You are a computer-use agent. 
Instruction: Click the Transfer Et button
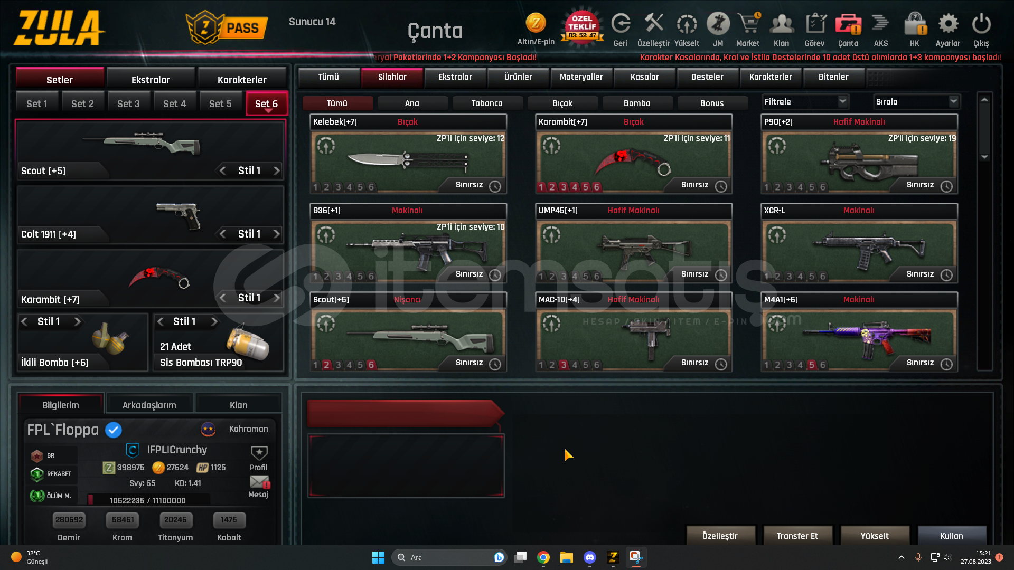[797, 536]
